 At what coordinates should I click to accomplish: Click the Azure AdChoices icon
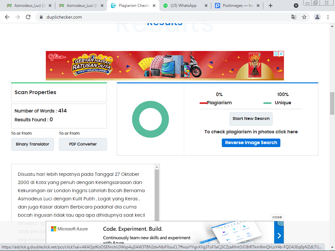coord(281,224)
